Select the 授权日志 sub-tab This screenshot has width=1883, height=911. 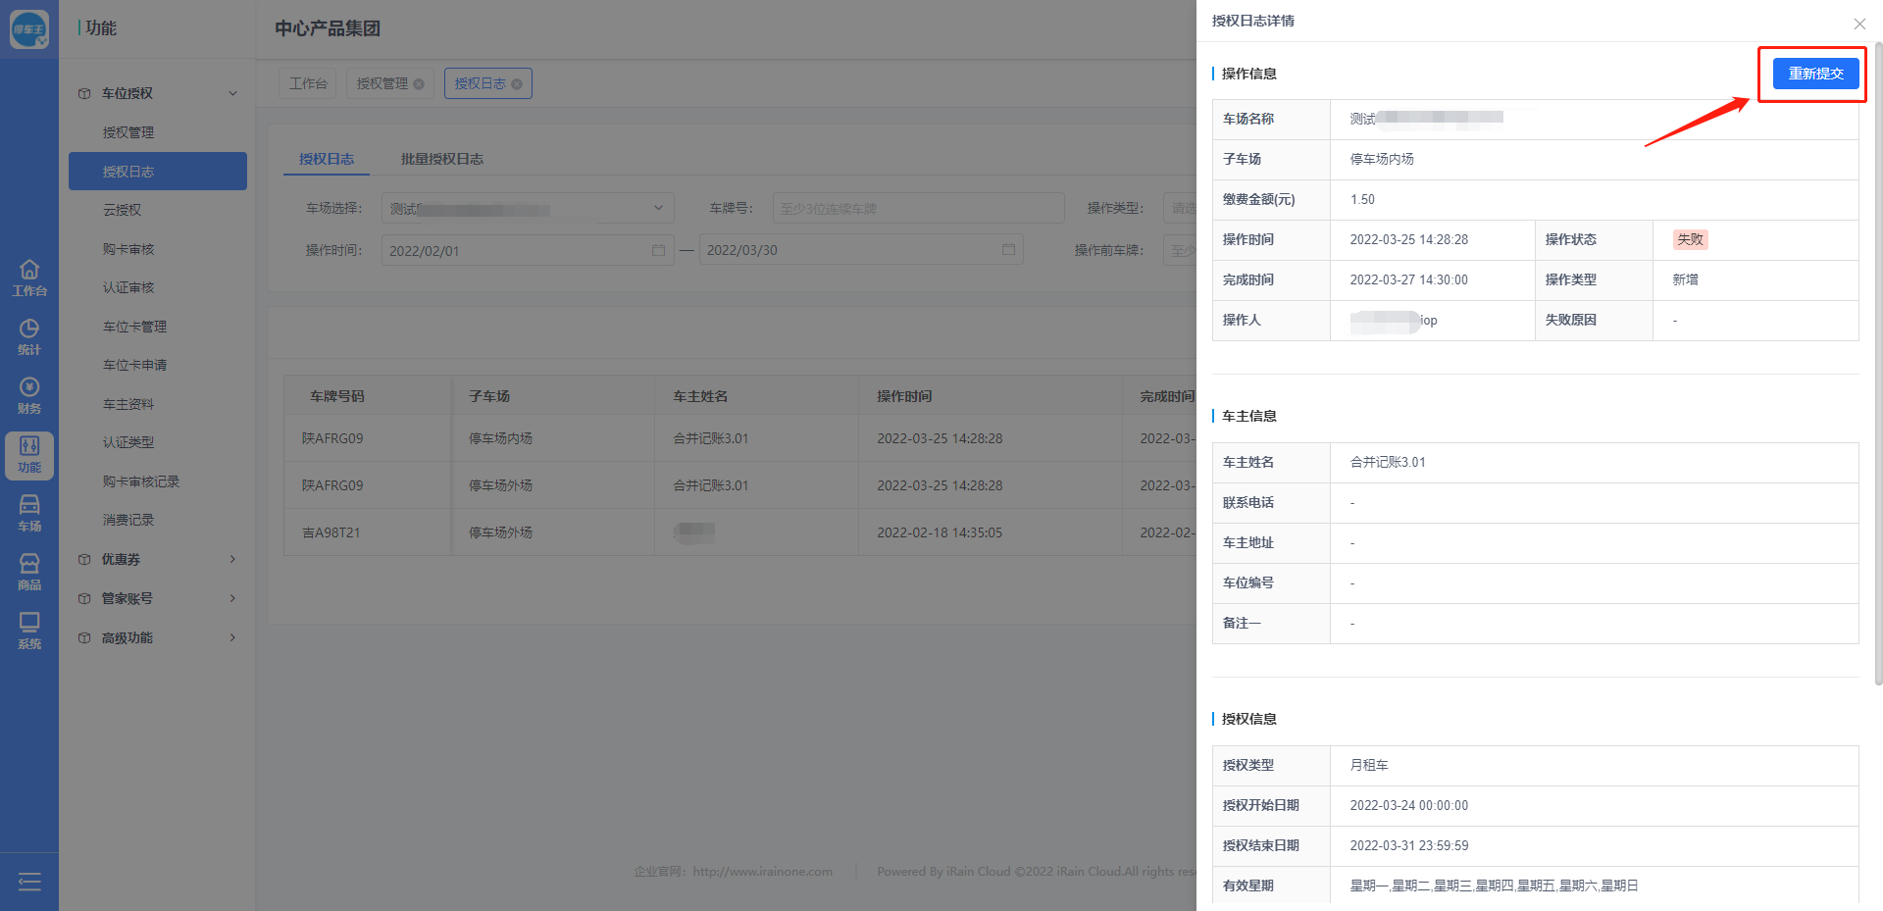tap(327, 159)
